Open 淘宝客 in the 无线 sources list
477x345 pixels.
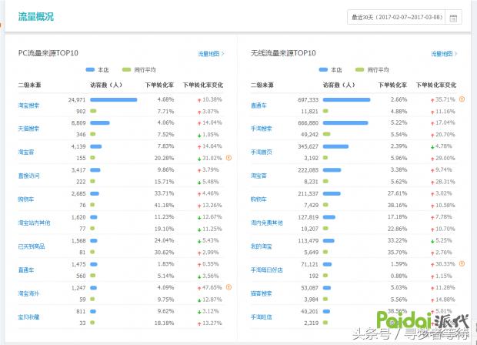[x=259, y=176]
